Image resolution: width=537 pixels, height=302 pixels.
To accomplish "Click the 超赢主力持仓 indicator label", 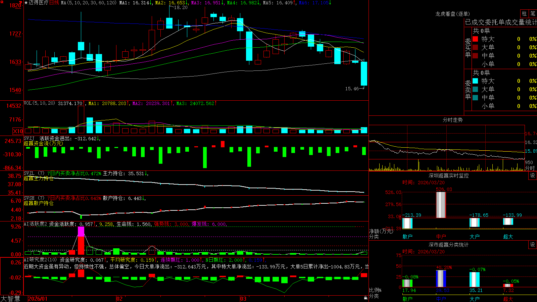I will (39, 178).
